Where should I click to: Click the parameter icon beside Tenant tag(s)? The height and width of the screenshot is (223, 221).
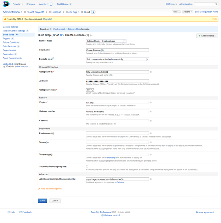pyautogui.click(x=151, y=154)
